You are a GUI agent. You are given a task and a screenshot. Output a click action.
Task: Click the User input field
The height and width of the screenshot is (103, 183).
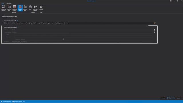(83, 35)
